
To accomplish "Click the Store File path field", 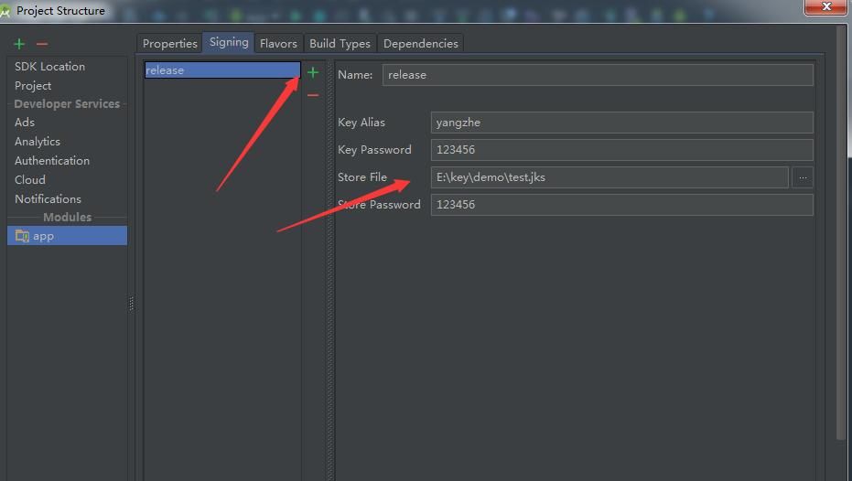I will (x=609, y=177).
